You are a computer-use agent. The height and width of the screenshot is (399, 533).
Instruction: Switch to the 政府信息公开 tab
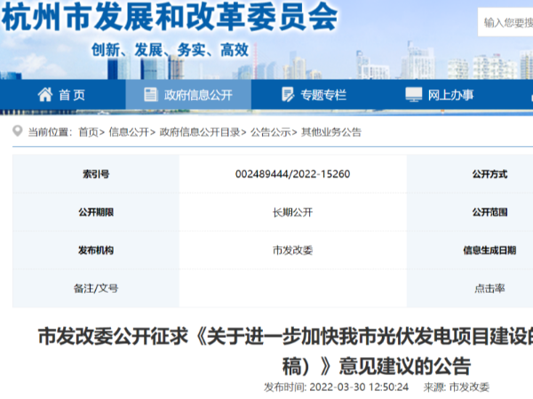pos(197,95)
